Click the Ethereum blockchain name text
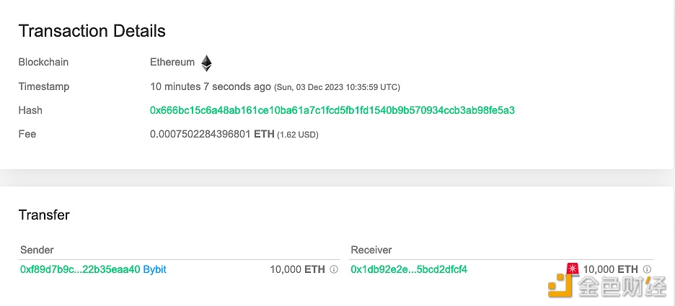The image size is (675, 306). click(172, 62)
